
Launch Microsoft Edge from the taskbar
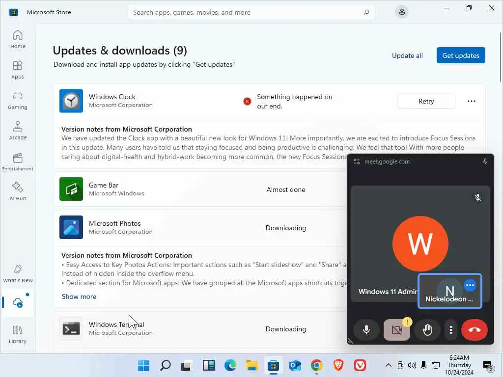point(230,365)
